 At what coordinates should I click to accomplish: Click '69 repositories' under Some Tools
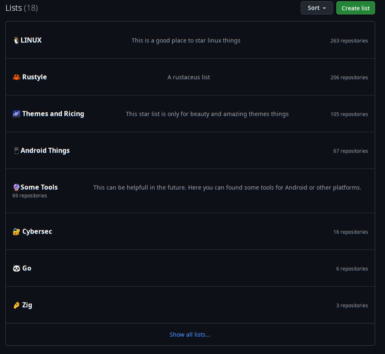30,196
